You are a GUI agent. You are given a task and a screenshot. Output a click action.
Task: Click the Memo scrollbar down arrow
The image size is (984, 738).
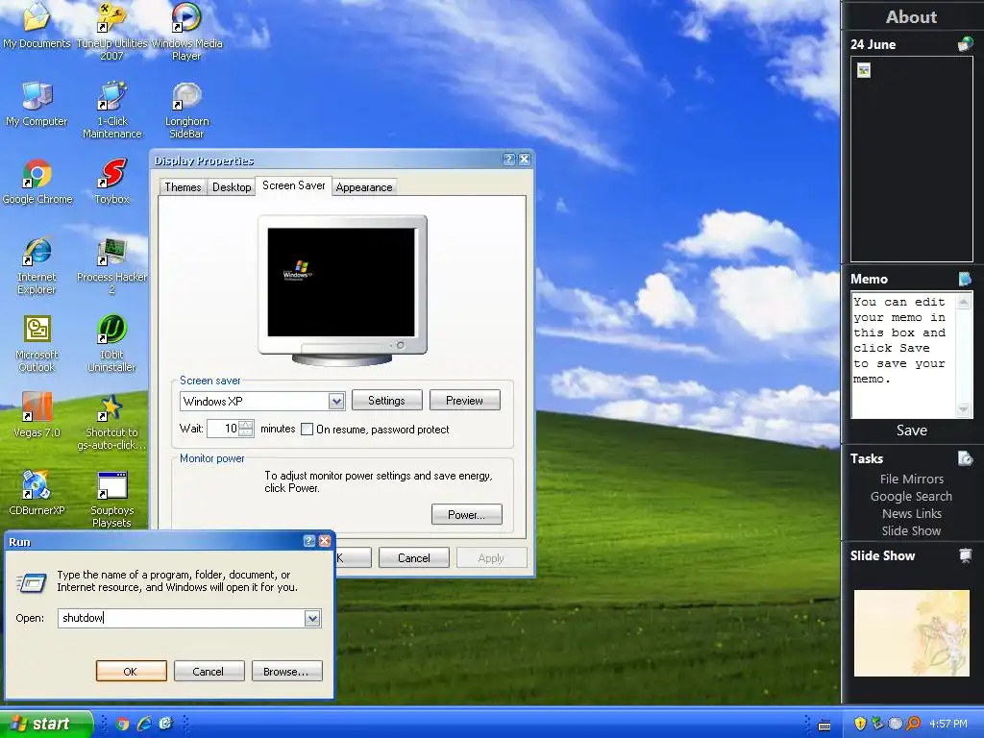click(963, 409)
